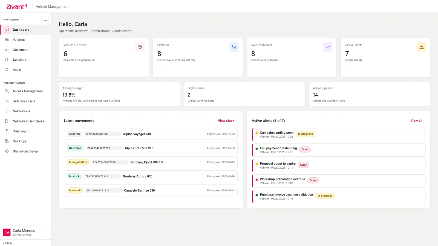Select the Alpina Voyager 640 movement row
The height and width of the screenshot is (246, 438).
(x=151, y=134)
